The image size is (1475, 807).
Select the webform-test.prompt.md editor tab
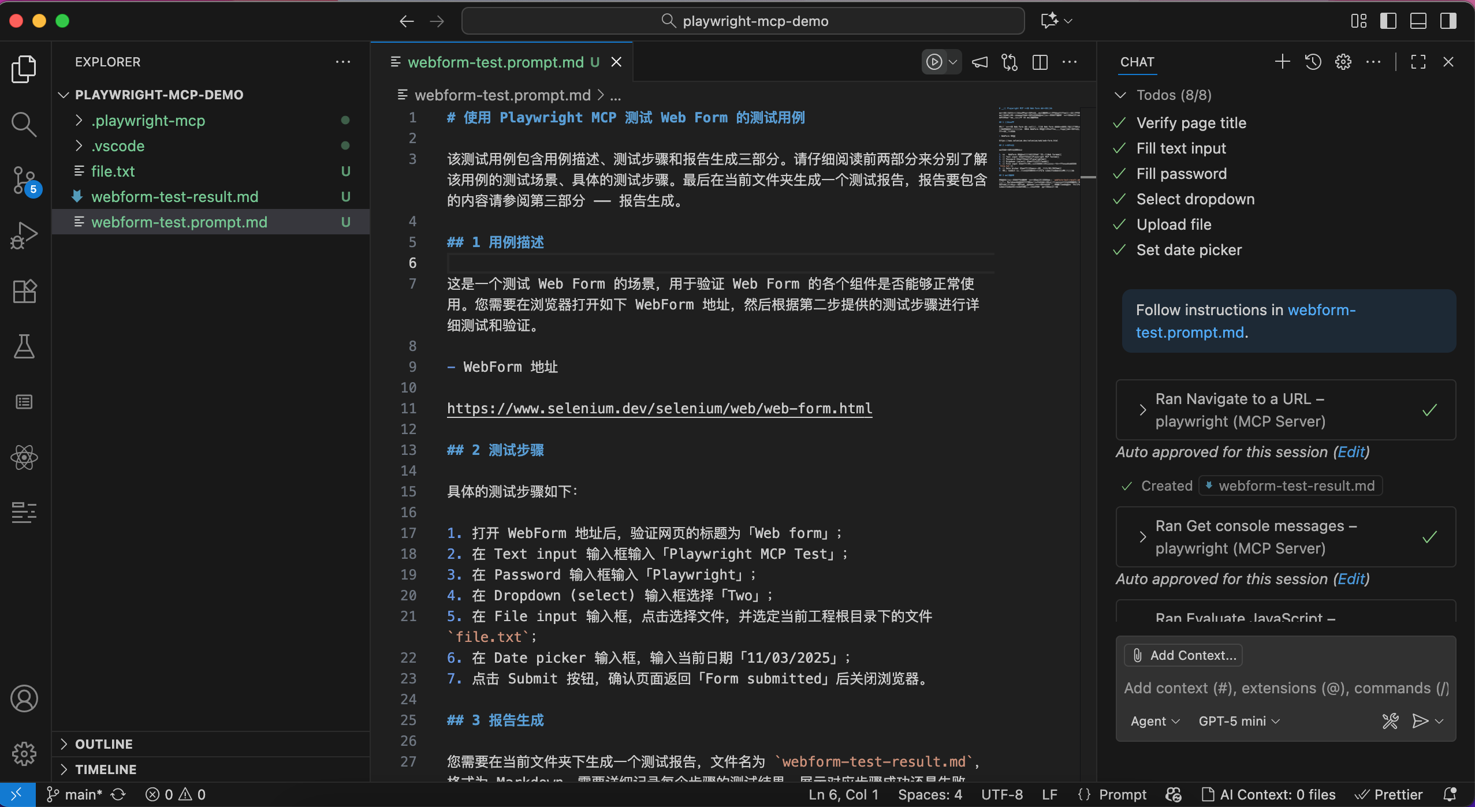pyautogui.click(x=496, y=62)
